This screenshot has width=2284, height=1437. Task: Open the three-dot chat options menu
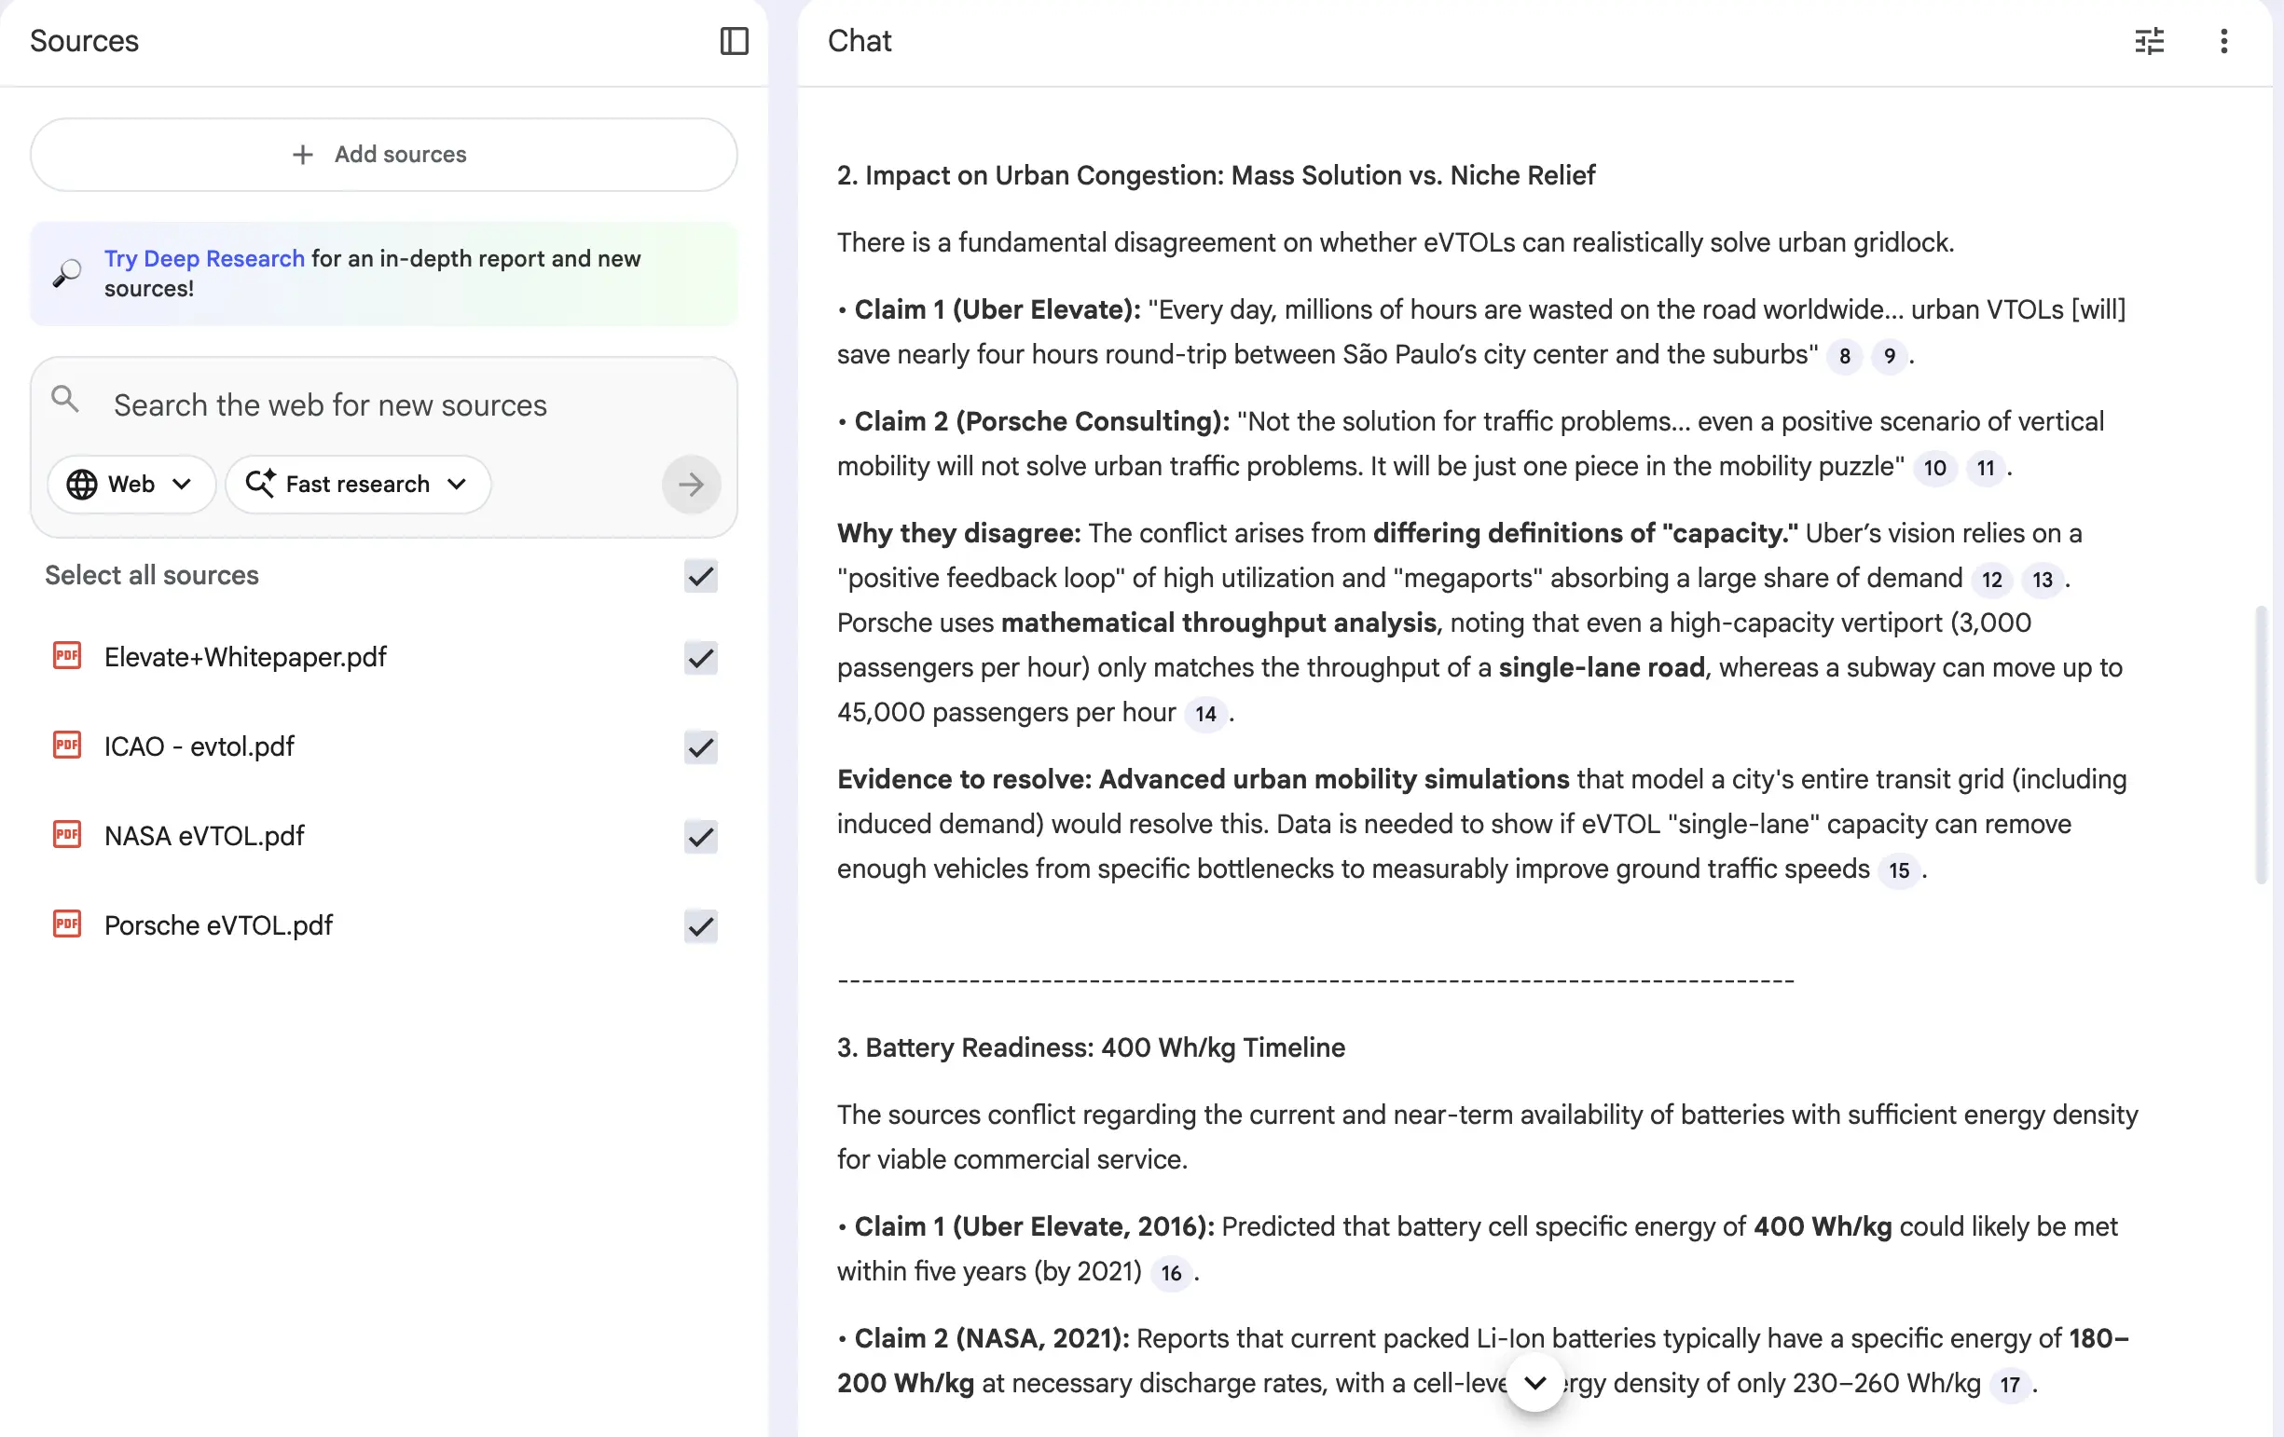click(2223, 41)
